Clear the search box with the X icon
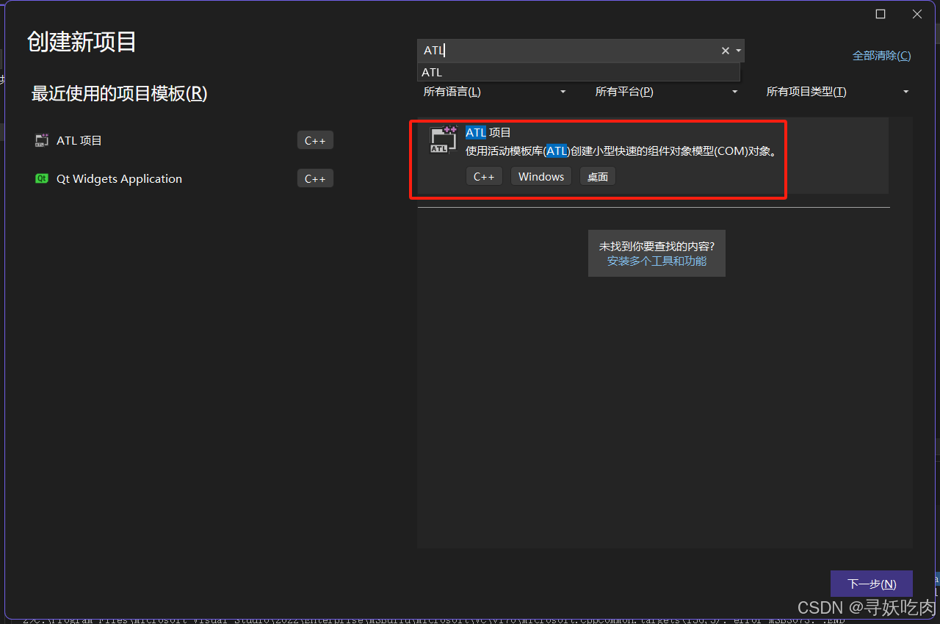 click(726, 51)
